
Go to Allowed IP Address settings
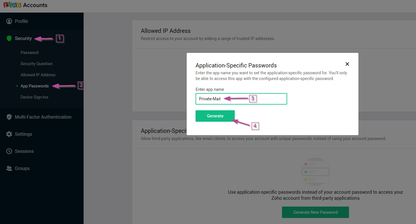tap(38, 75)
